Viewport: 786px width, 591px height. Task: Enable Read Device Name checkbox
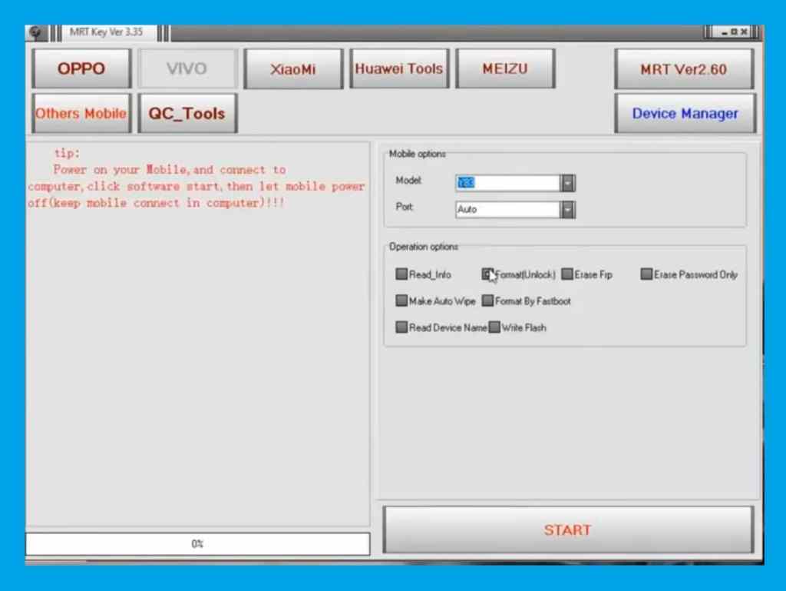[x=401, y=327]
